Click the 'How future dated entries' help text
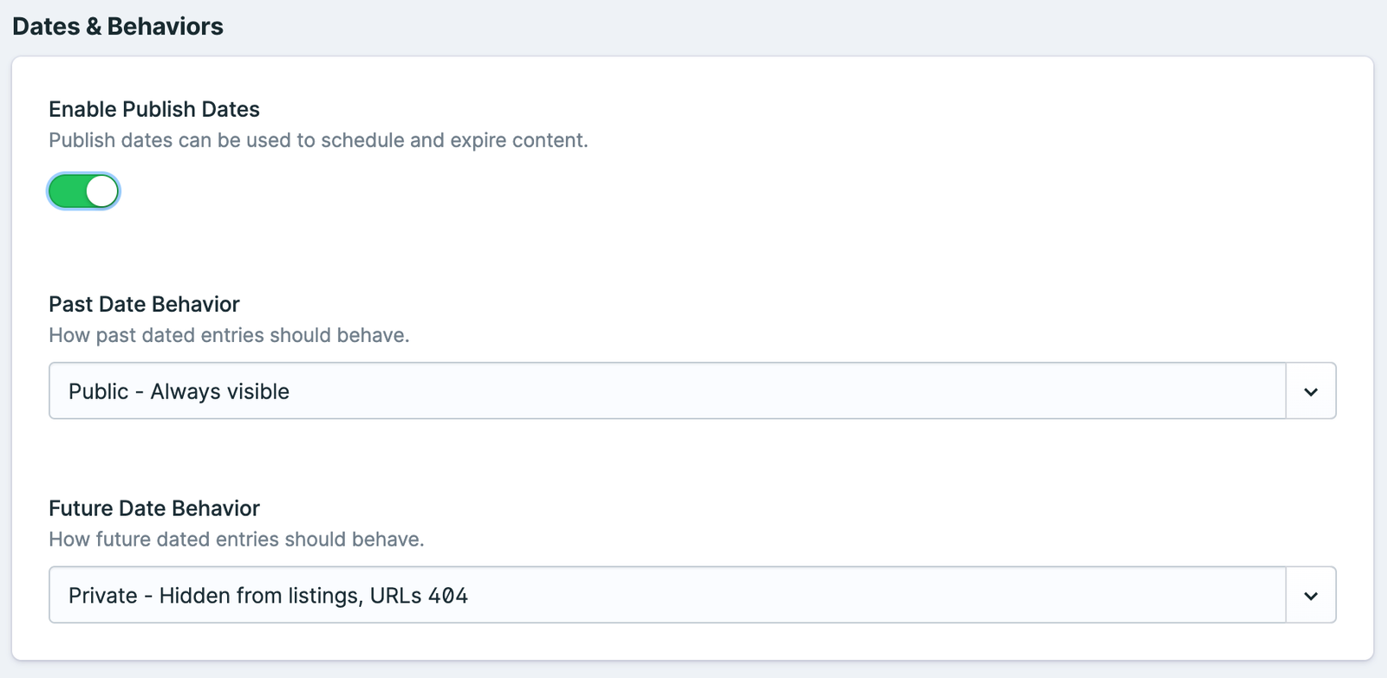Screen dimensions: 1387x678 pyautogui.click(x=236, y=539)
